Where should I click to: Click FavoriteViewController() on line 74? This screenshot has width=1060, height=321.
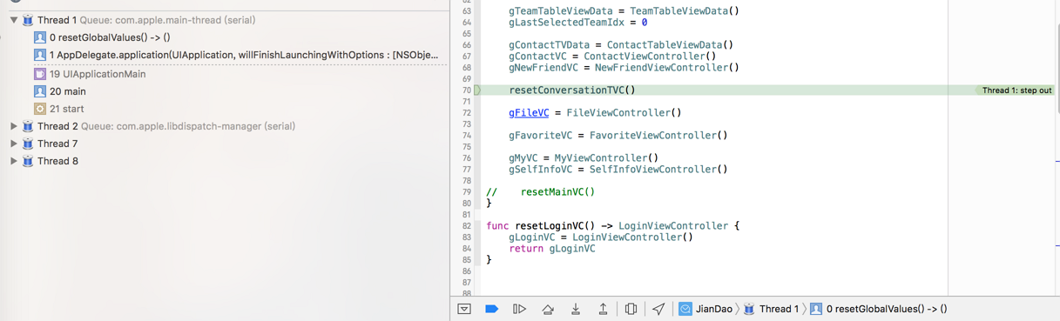pos(658,135)
